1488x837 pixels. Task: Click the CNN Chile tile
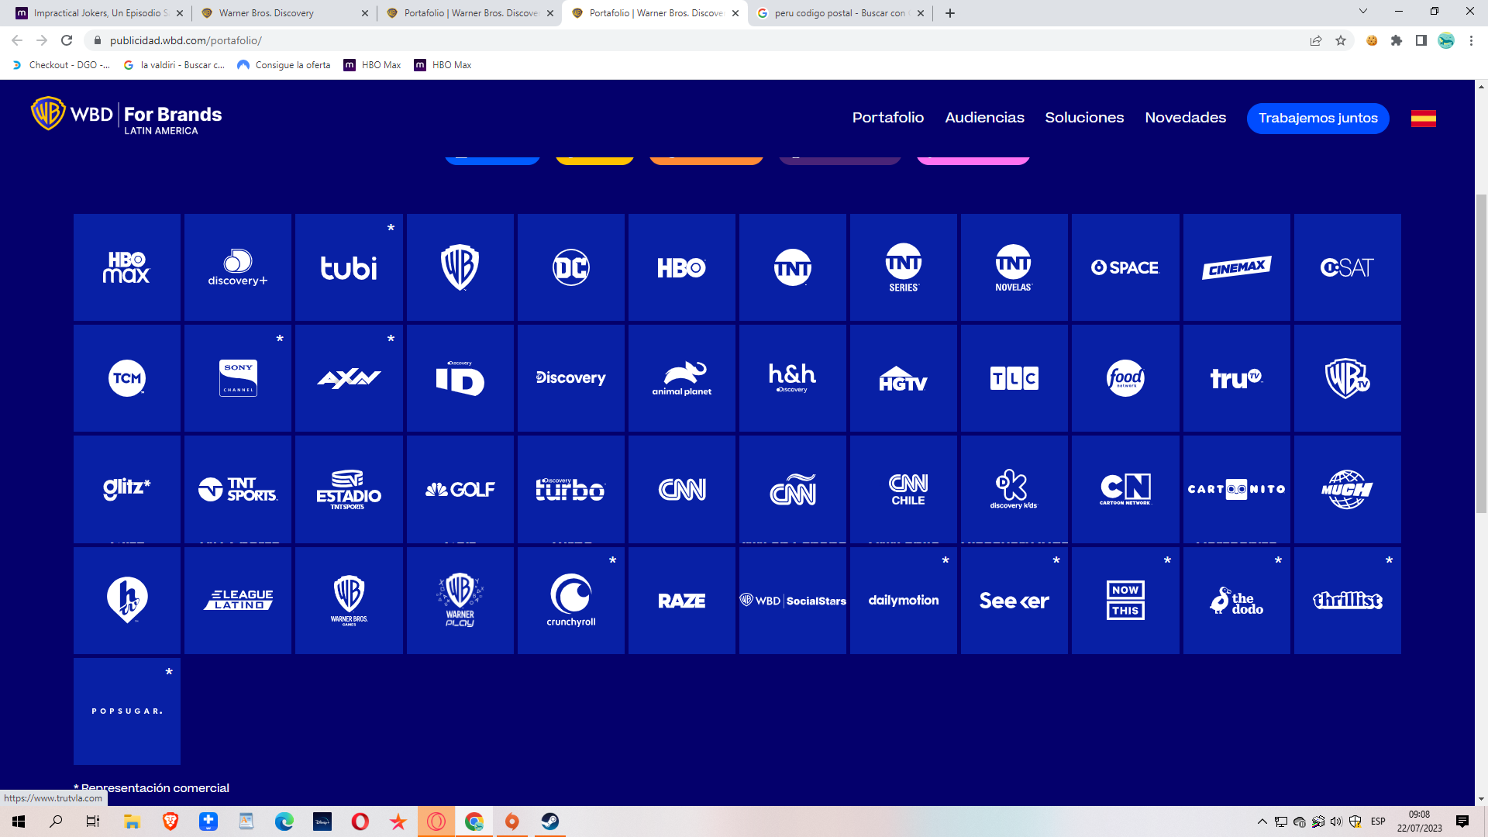(904, 489)
